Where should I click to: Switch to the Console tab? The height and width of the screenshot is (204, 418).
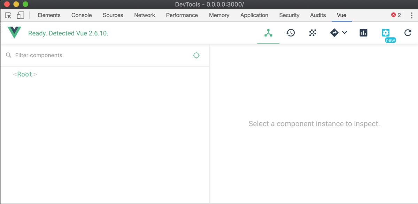tap(82, 15)
